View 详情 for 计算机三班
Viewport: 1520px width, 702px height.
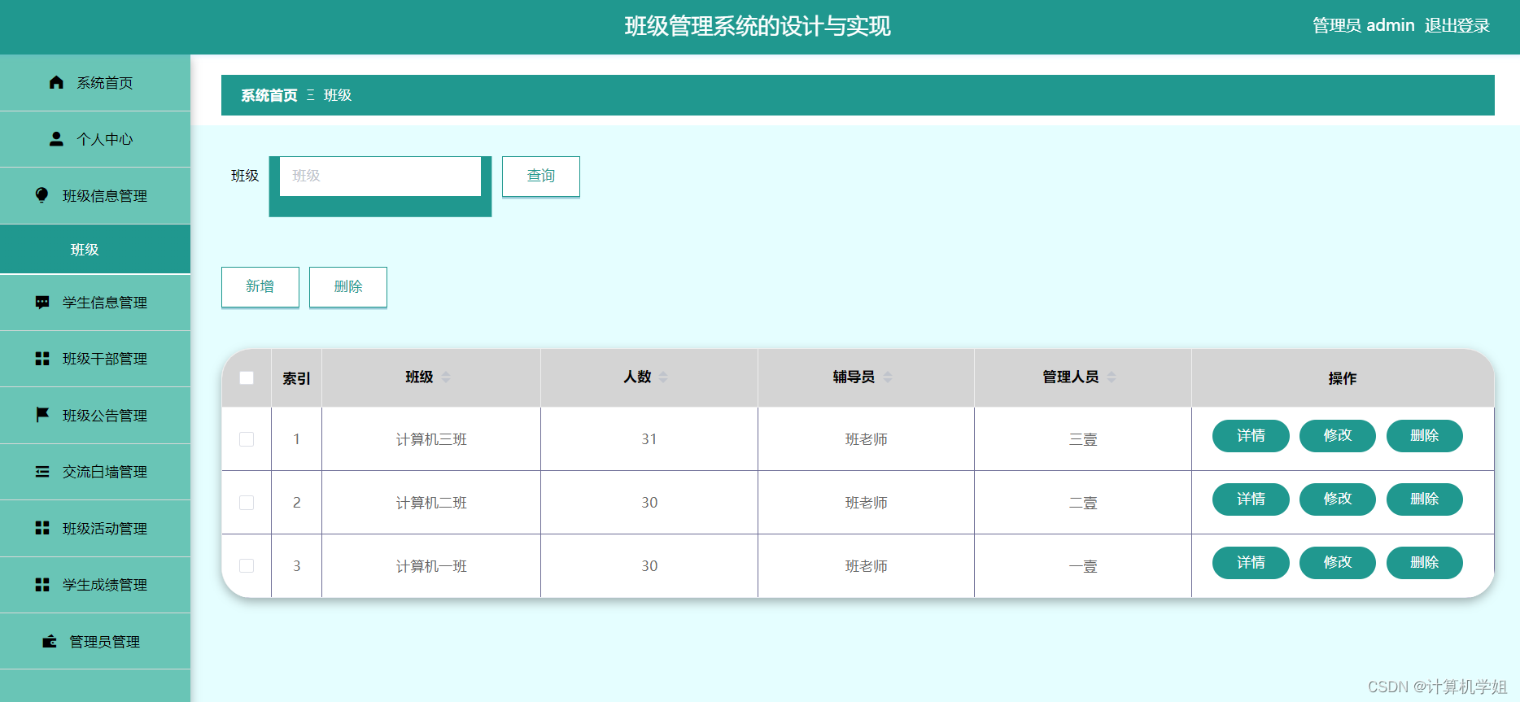tap(1251, 436)
